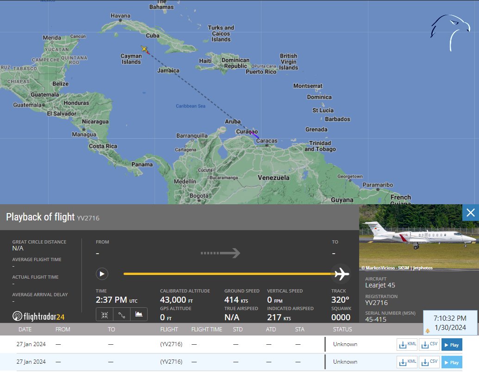
Task: Open the altitude graph chart icon
Action: coord(139,315)
